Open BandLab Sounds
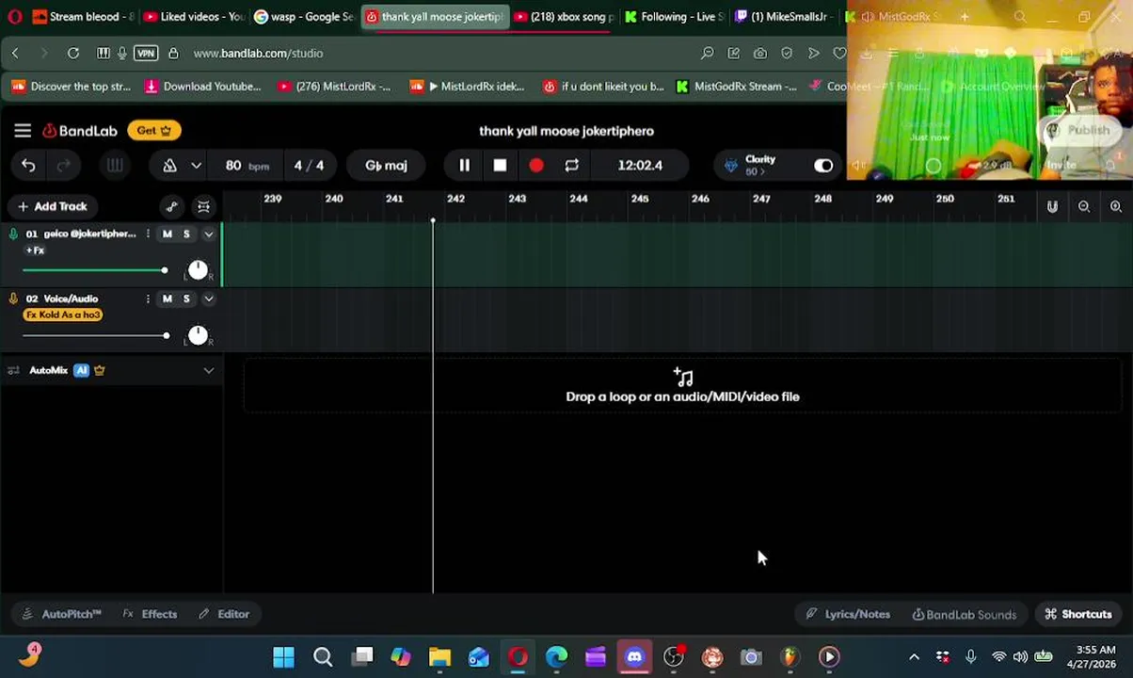The width and height of the screenshot is (1133, 678). [965, 614]
